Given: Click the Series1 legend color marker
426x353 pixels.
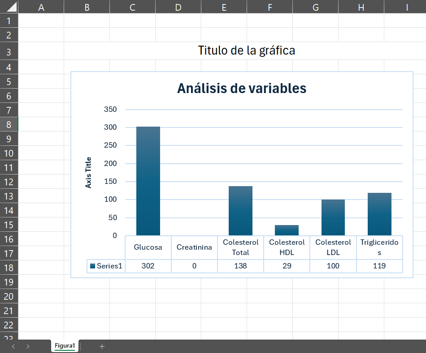Looking at the screenshot, I should 92,266.
